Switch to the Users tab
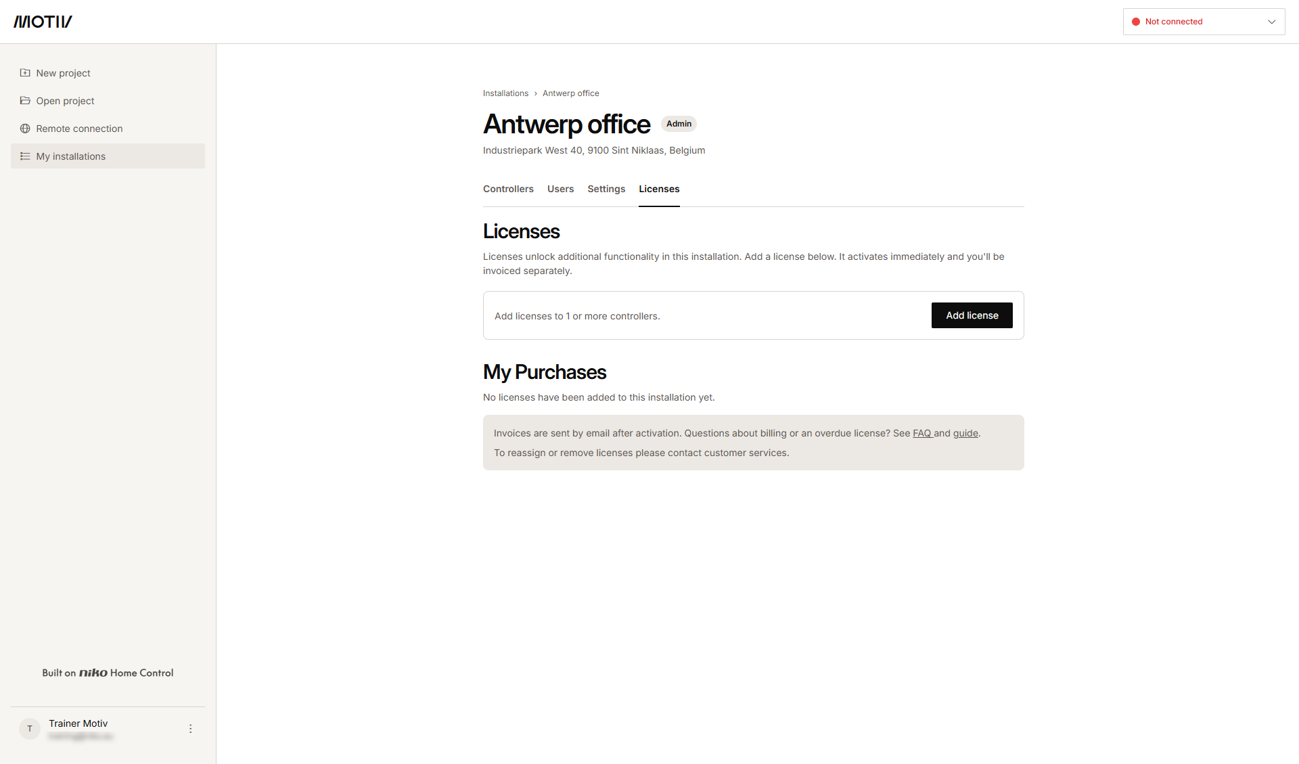1299x764 pixels. (x=560, y=189)
